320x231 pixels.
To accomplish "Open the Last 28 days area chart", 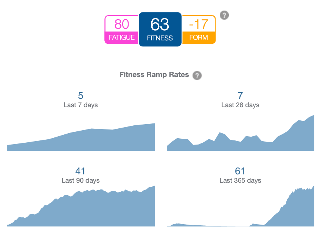I will pyautogui.click(x=241, y=138).
